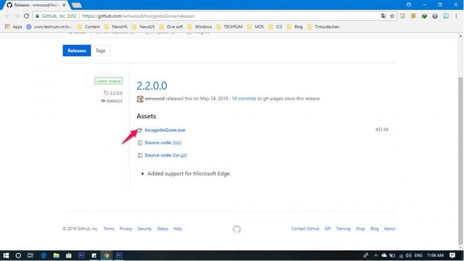Click the Source code (zip) link
This screenshot has height=261, width=464.
162,143
